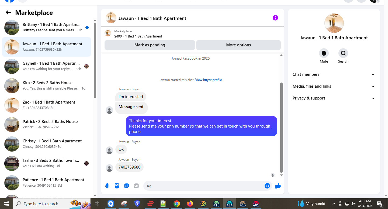Open Windows Start menu
Viewport: 388px width, 209px height.
pyautogui.click(x=6, y=204)
